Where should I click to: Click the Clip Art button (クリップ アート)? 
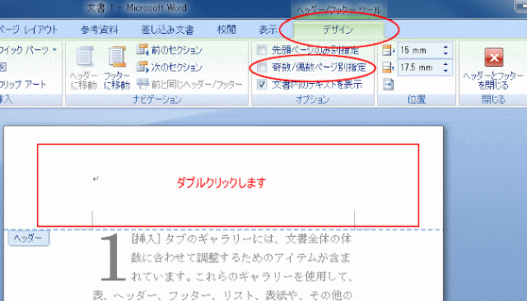22,84
